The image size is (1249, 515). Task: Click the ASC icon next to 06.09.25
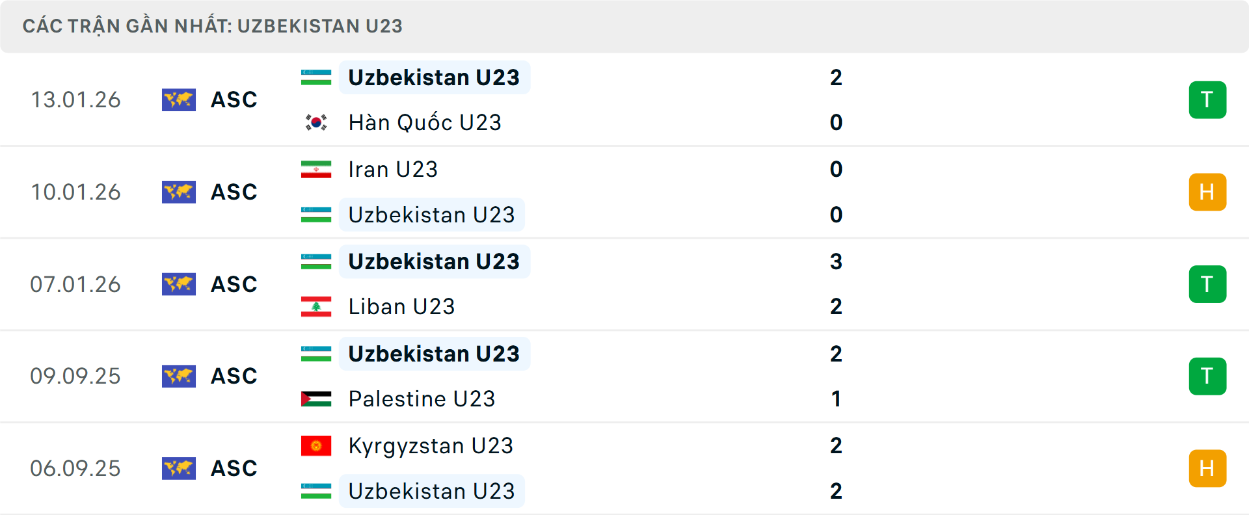click(179, 468)
